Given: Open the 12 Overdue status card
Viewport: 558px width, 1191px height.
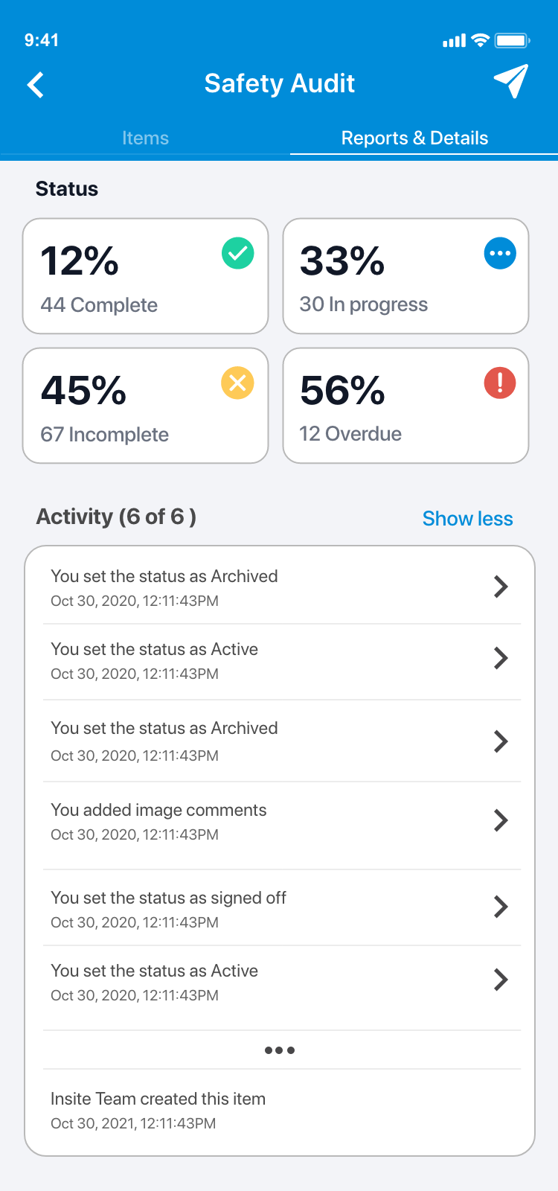Looking at the screenshot, I should pos(405,406).
